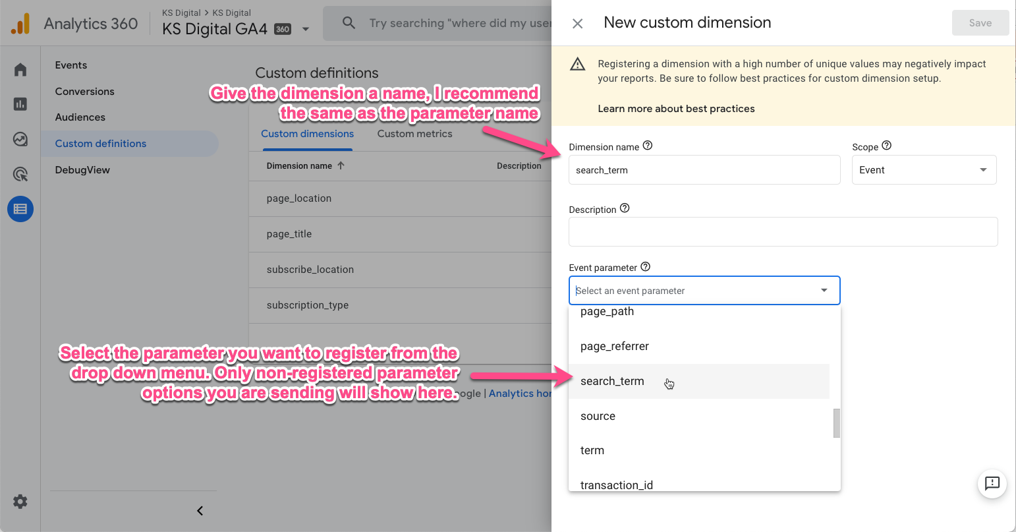The image size is (1016, 532).
Task: Click the Save button
Action: [x=980, y=23]
